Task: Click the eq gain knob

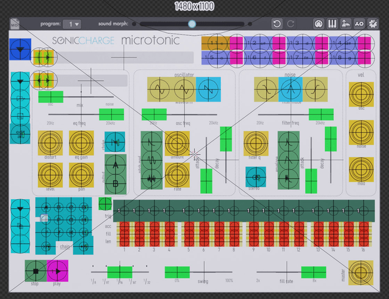Action: point(81,143)
